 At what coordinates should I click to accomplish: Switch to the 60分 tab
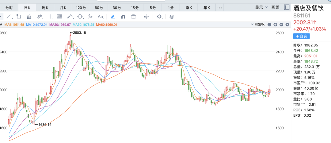pos(99,7)
